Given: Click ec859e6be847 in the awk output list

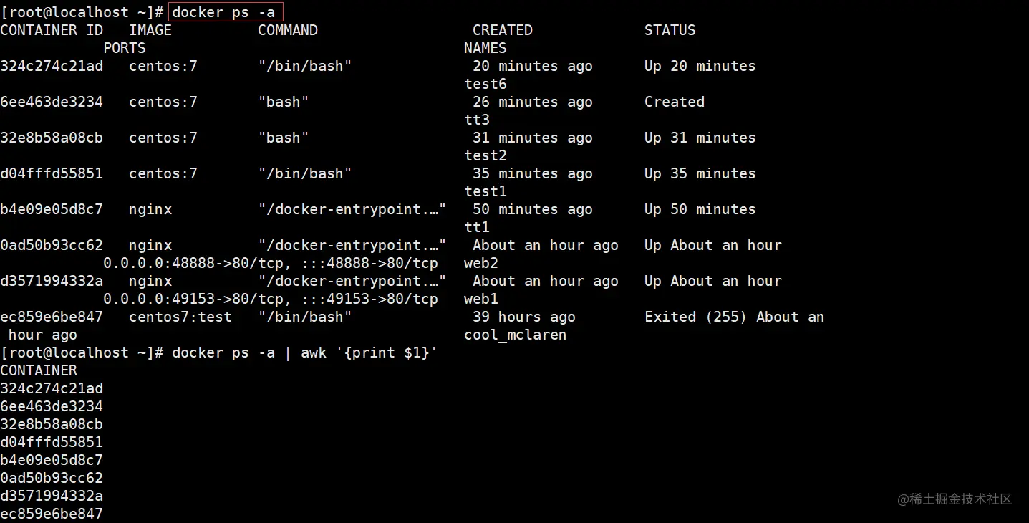Looking at the screenshot, I should tap(52, 514).
